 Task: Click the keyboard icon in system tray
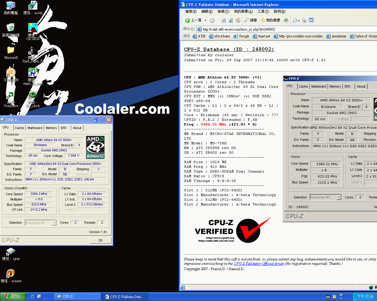(x=328, y=297)
